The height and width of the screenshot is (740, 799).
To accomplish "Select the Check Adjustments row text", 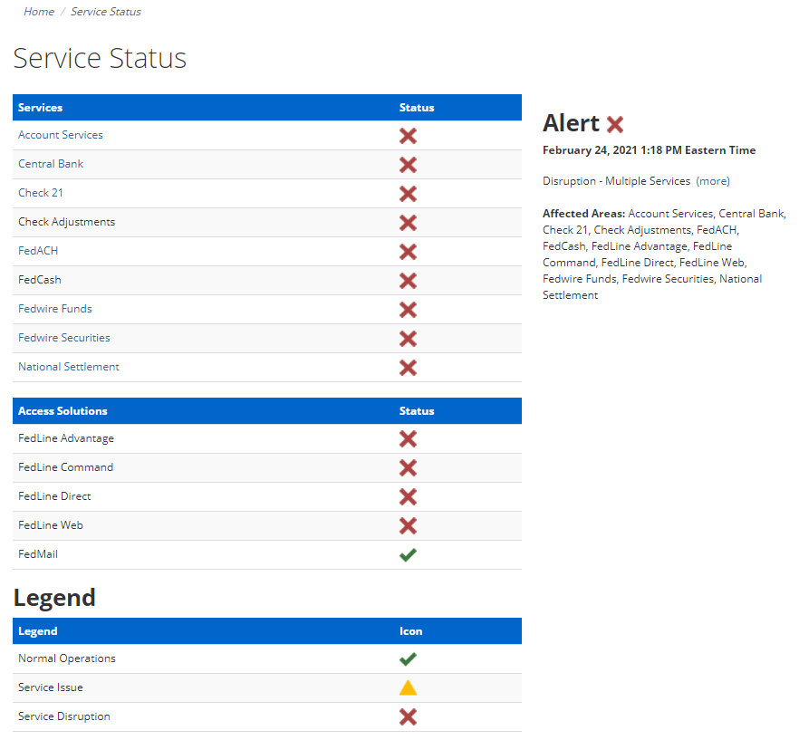I will (67, 222).
